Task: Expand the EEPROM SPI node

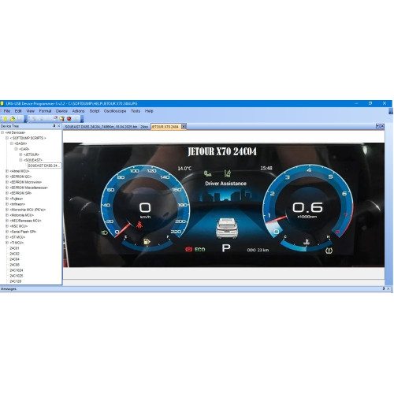Action: tap(7, 193)
